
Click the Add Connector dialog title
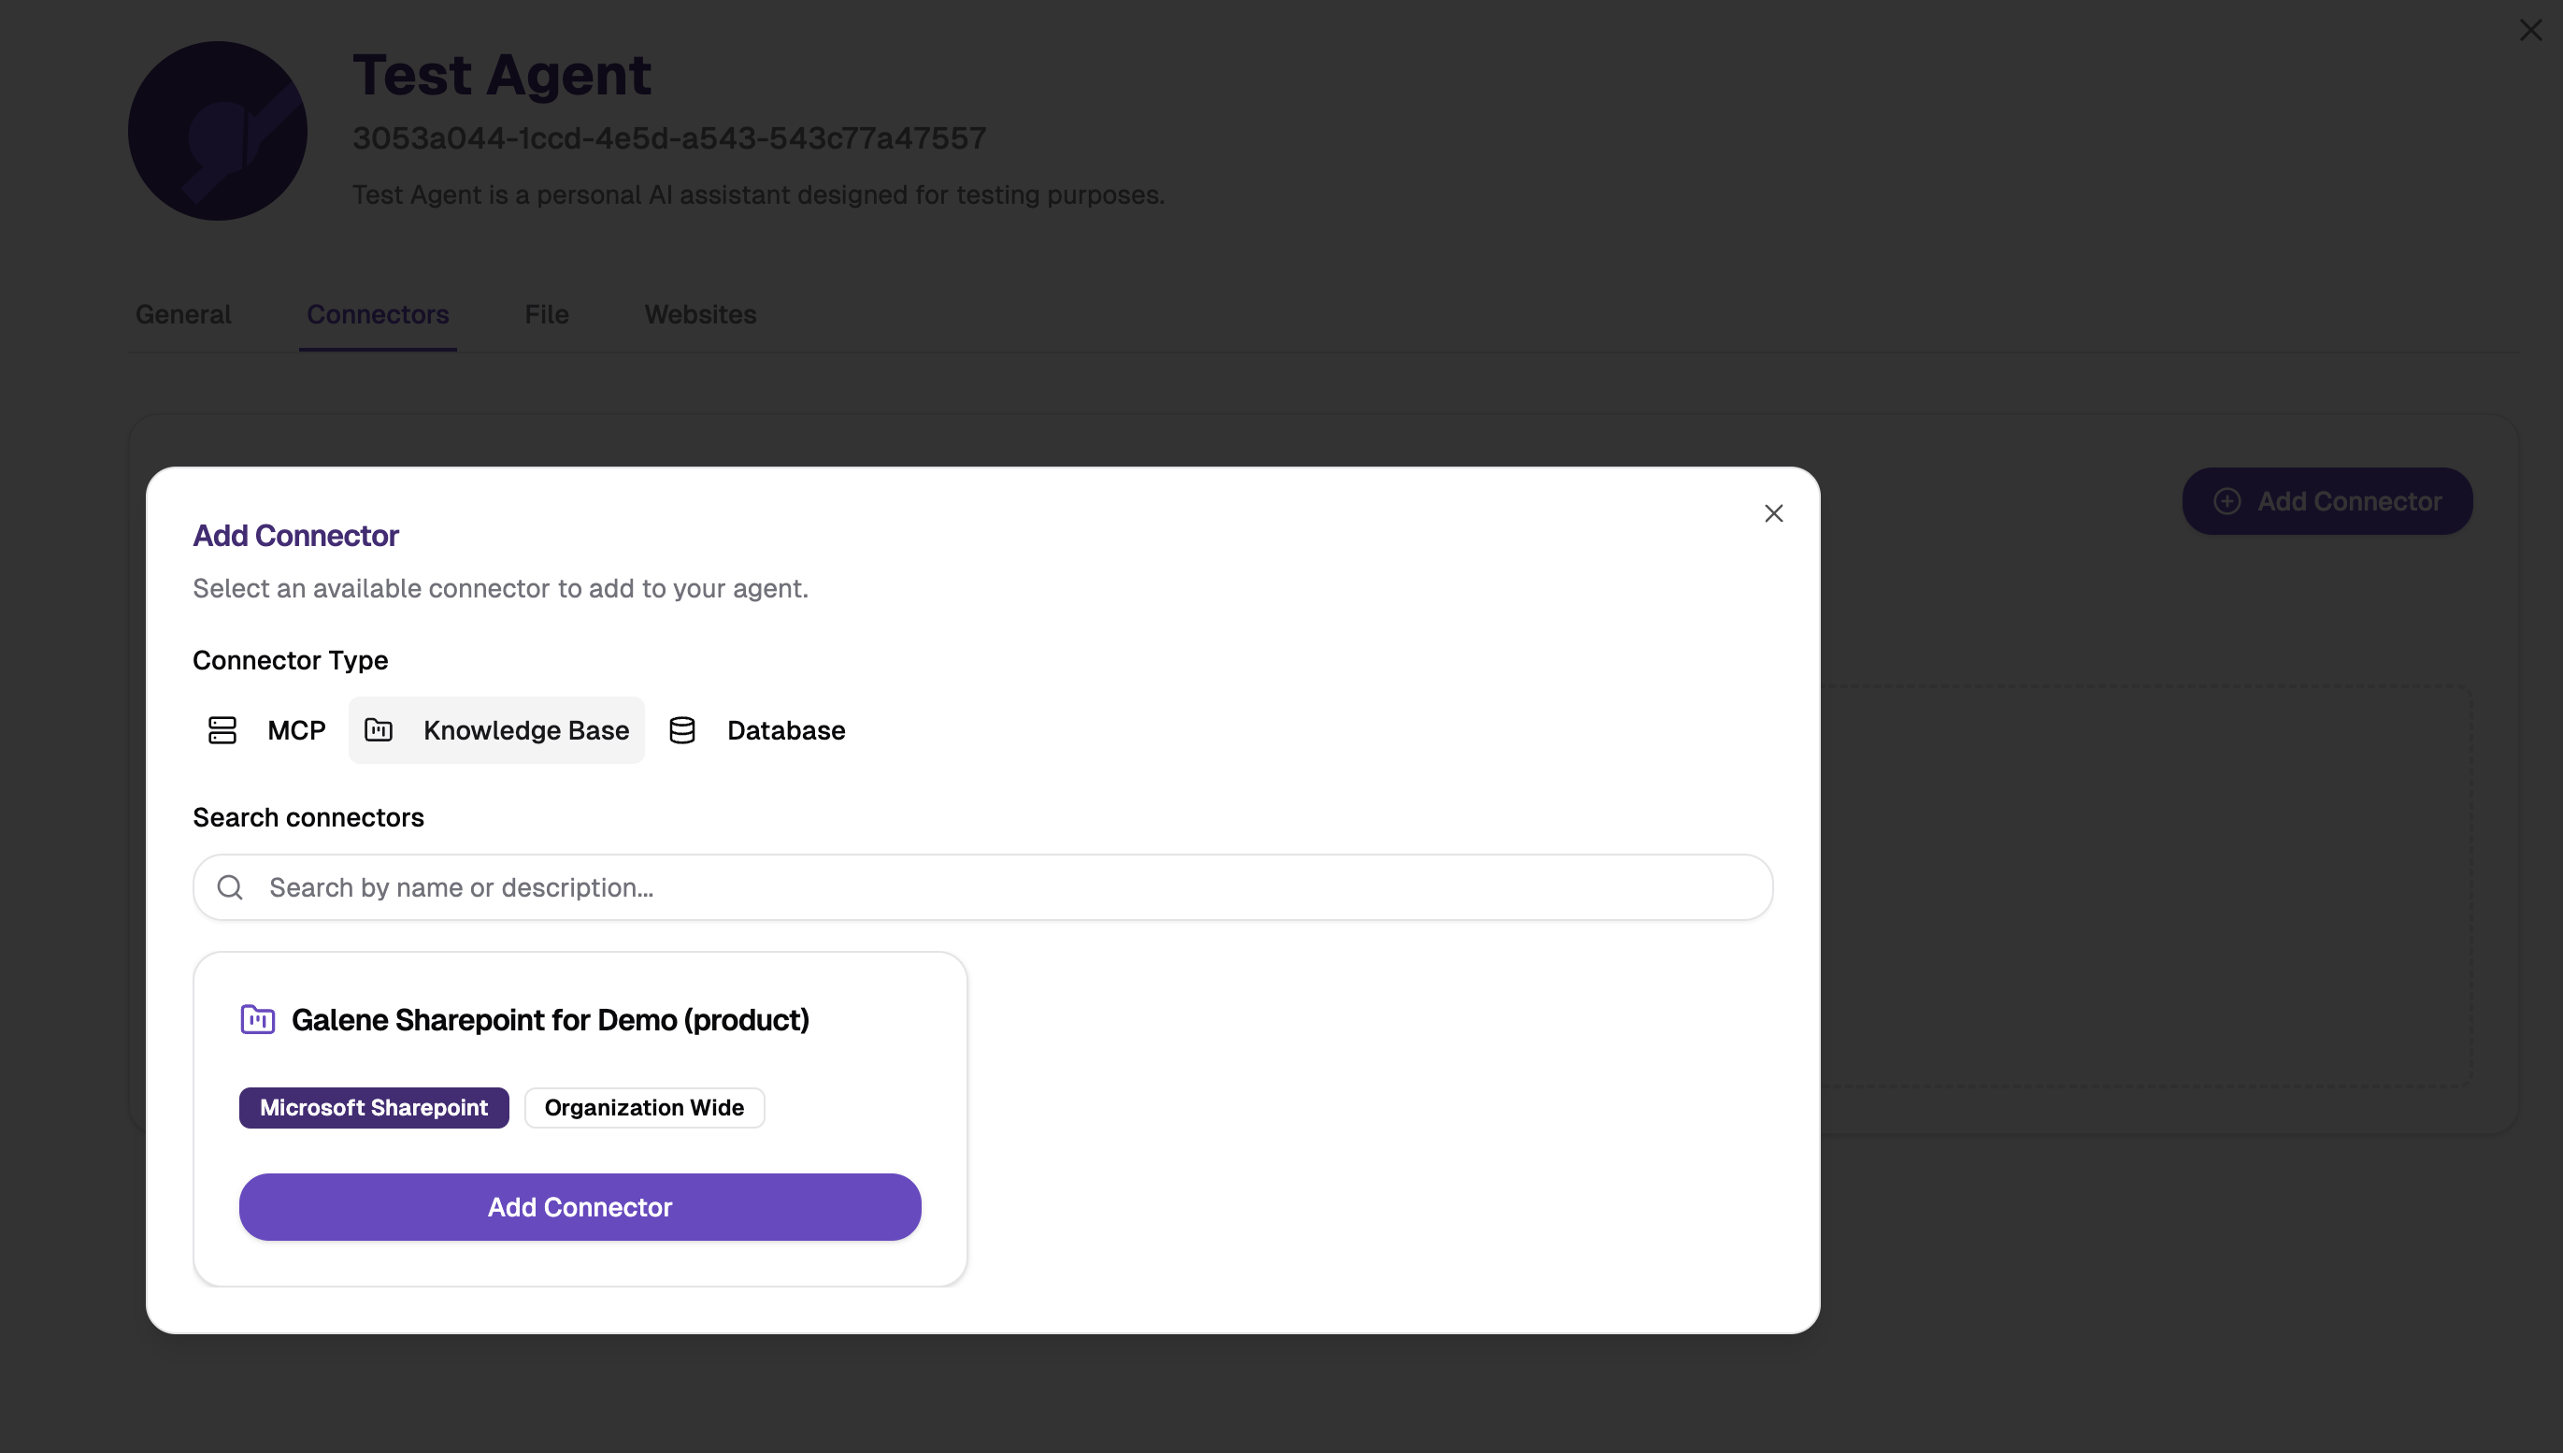point(295,536)
